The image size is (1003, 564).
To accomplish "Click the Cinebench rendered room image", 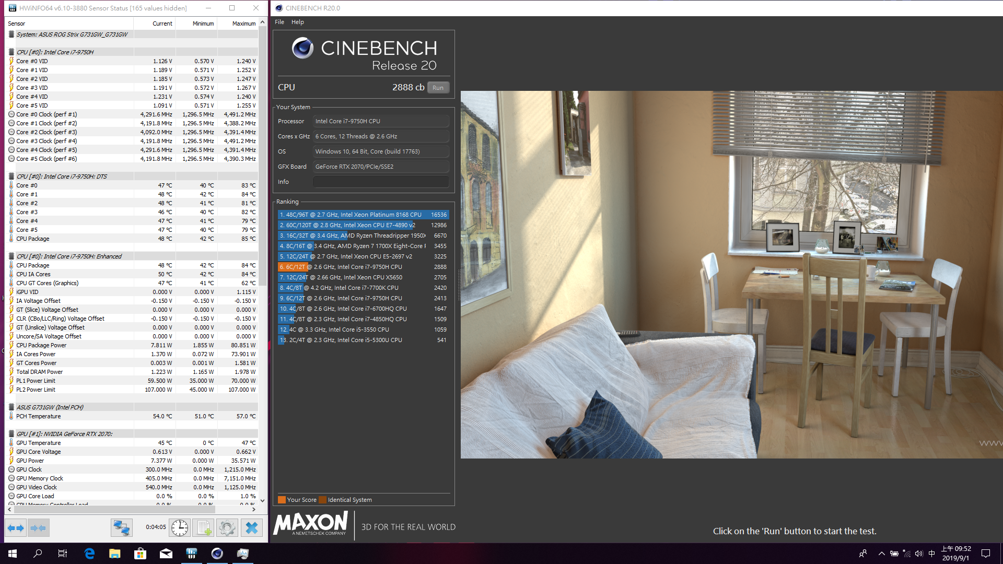I will click(x=731, y=275).
